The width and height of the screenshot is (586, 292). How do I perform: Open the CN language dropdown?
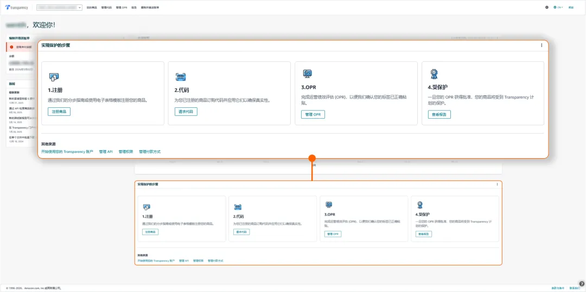[558, 8]
